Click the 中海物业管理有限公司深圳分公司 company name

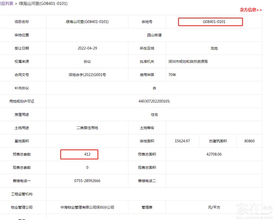pos(87,207)
